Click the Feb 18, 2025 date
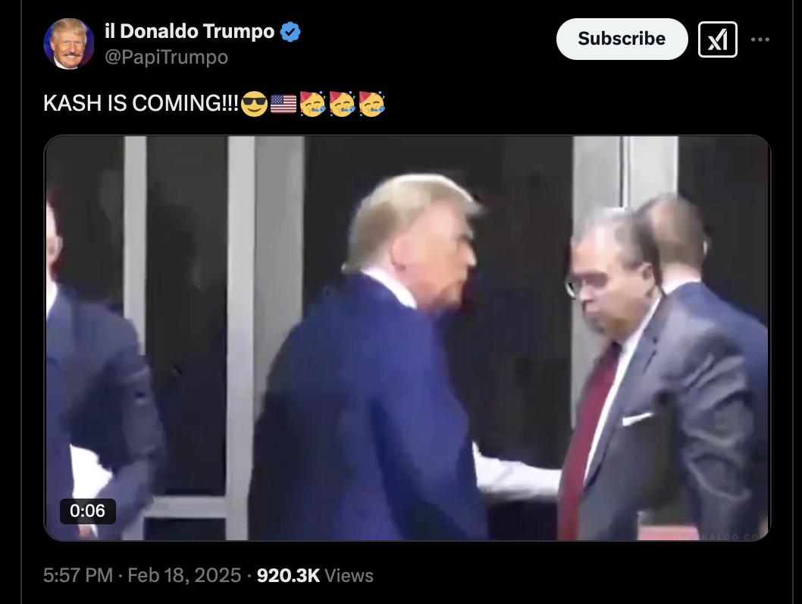Image resolution: width=802 pixels, height=604 pixels. pyautogui.click(x=184, y=575)
